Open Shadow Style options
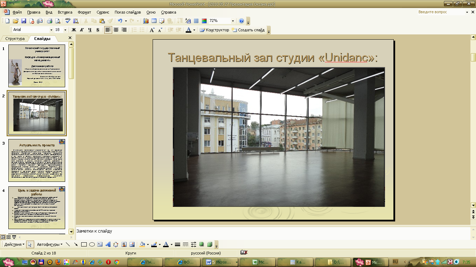Screen dimensions: 476x267 [x=201, y=244]
